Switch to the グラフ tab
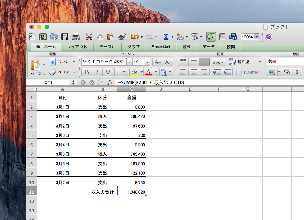This screenshot has height=220, width=304. coord(134,47)
